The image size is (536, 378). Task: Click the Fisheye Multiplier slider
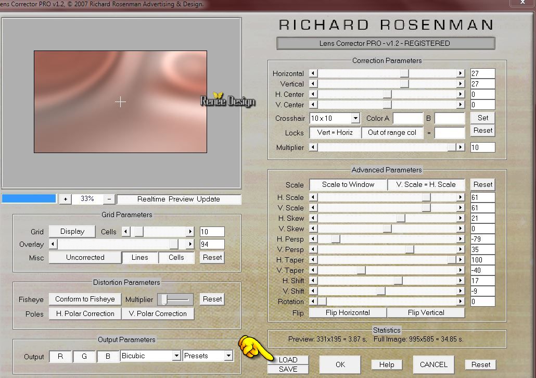[x=175, y=300]
